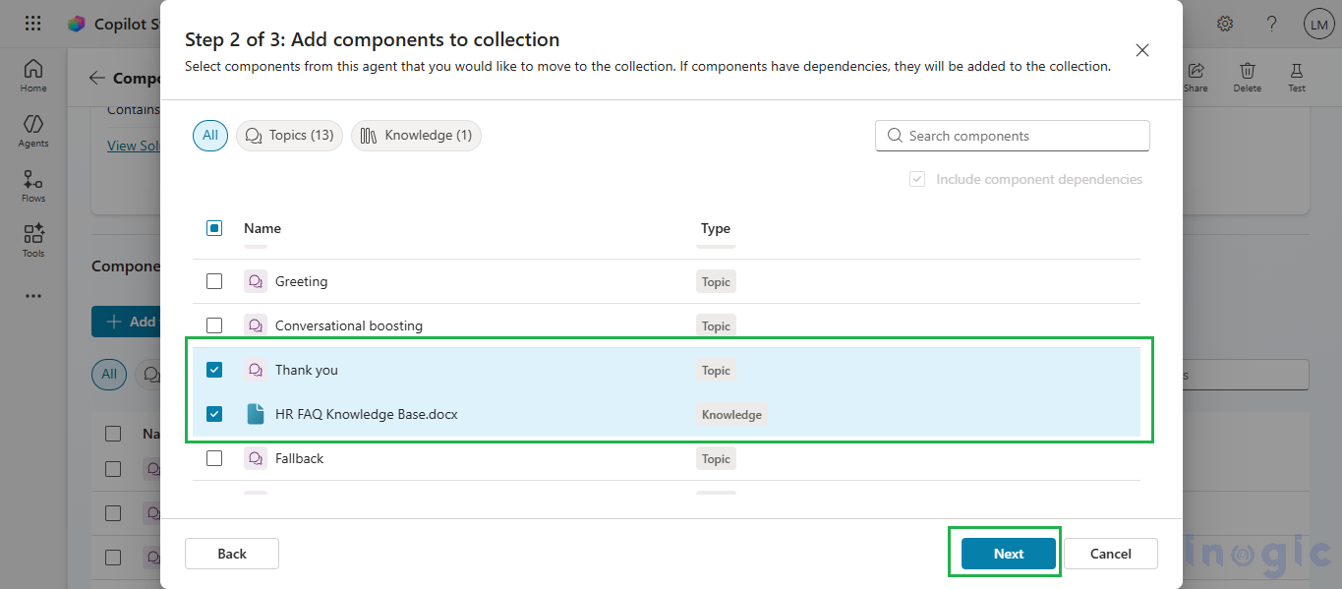Image resolution: width=1342 pixels, height=589 pixels.
Task: Open the Tools section from the sidebar
Action: (x=32, y=239)
